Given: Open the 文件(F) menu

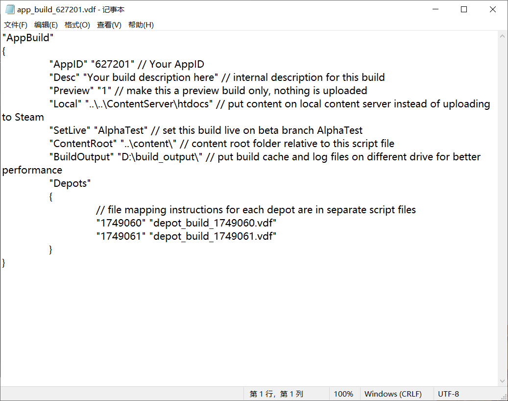Looking at the screenshot, I should tap(16, 25).
